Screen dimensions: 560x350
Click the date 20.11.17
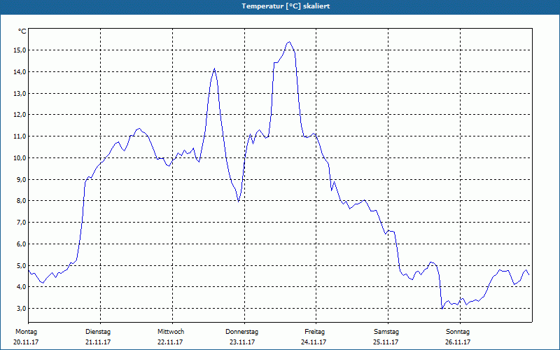coord(26,342)
